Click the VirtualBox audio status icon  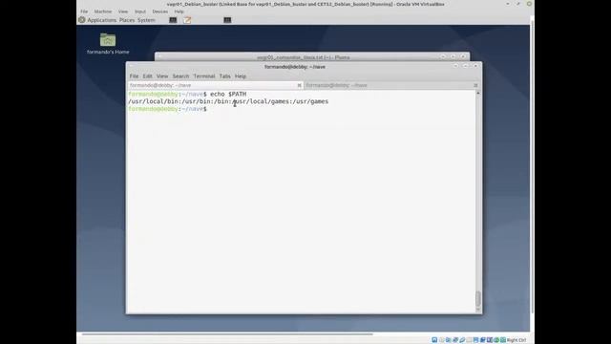448,340
